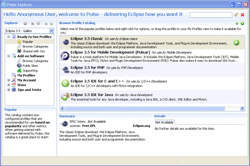The width and height of the screenshot is (250, 166).
Task: Click the horizontal scrollbar thumb in profile catalog
Action: click(x=145, y=108)
